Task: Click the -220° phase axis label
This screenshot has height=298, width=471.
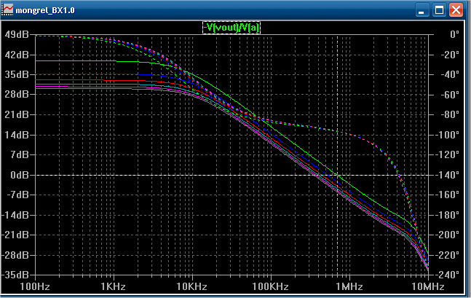Action: (448, 255)
